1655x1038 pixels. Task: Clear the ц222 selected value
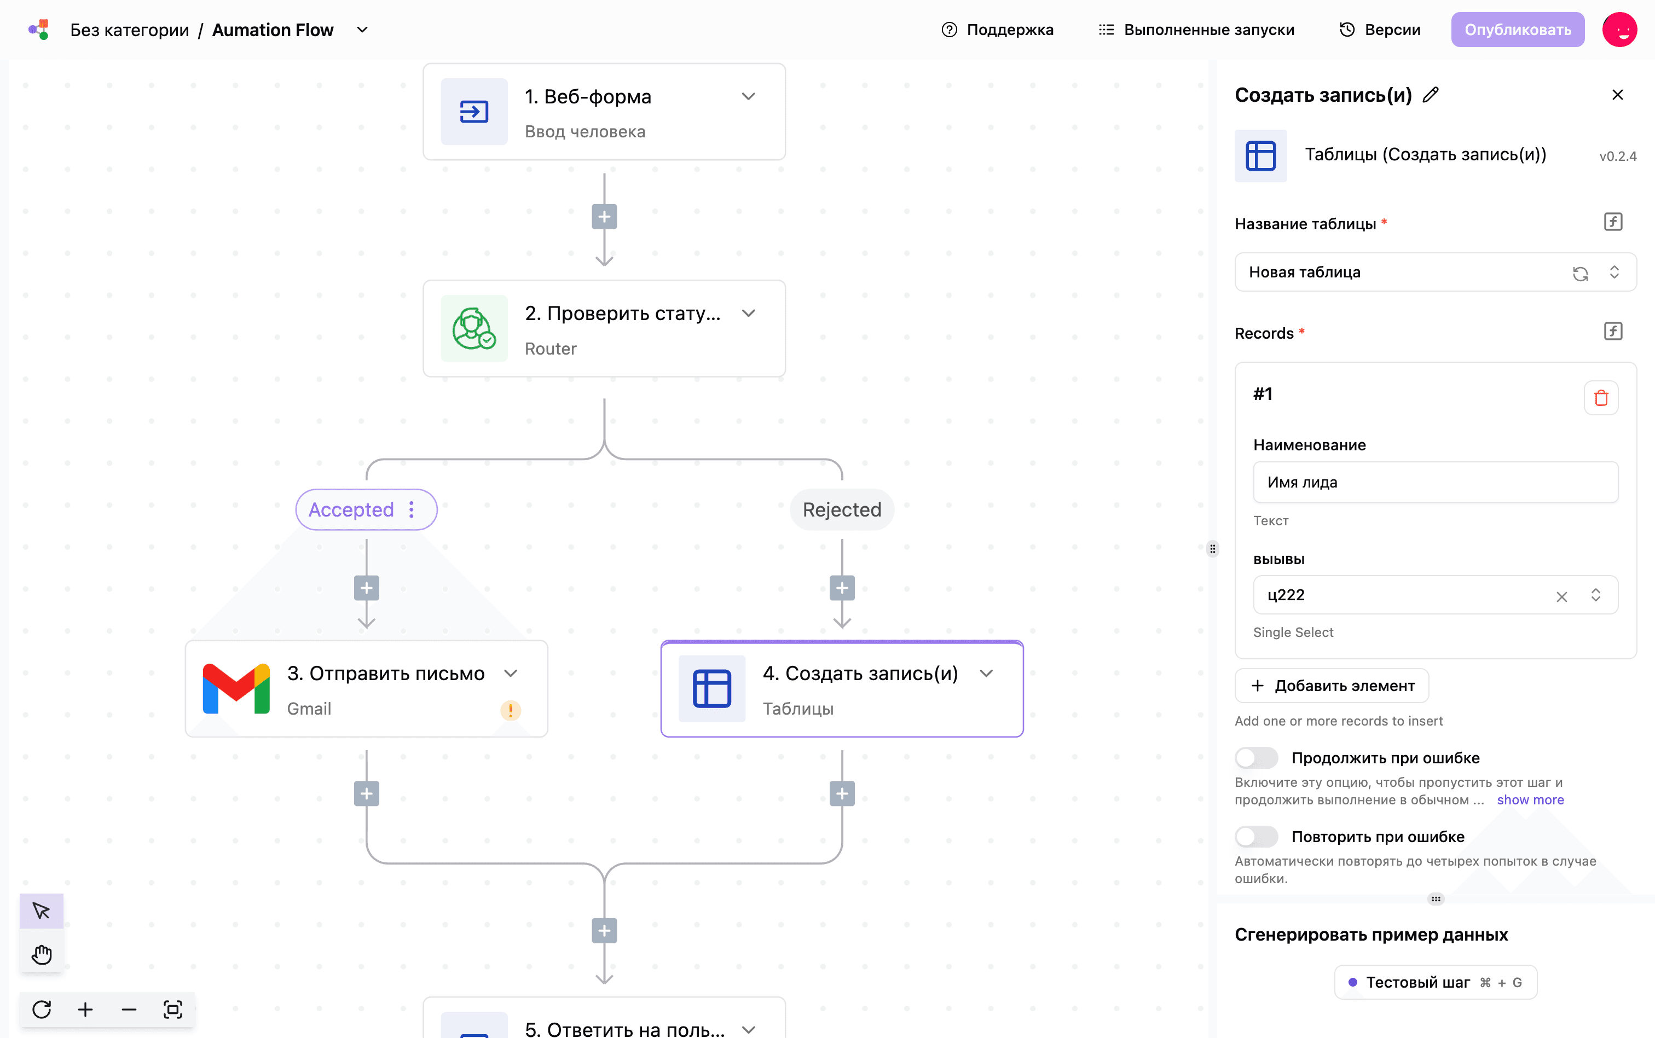click(x=1561, y=596)
